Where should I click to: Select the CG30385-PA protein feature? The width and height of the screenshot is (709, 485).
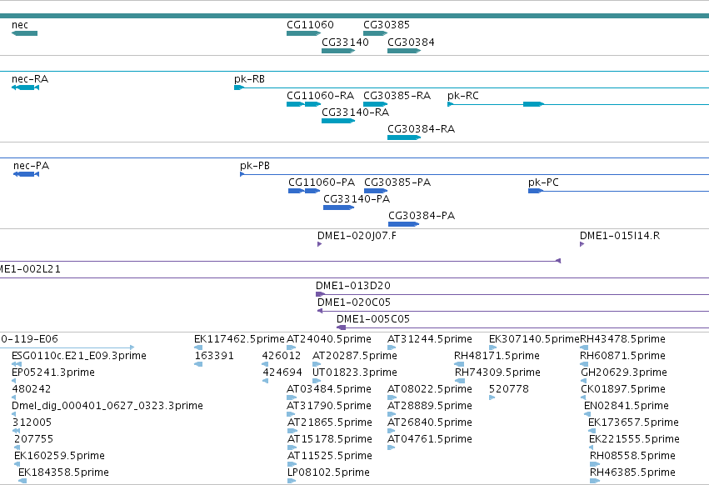[376, 191]
